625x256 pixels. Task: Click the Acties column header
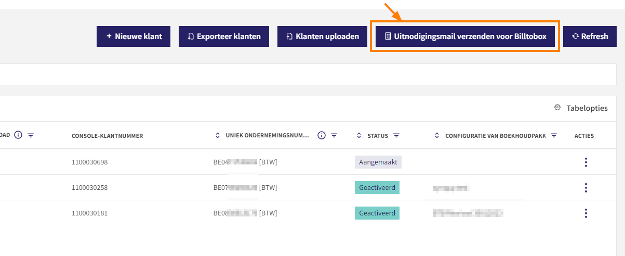coord(584,136)
